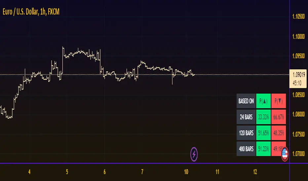Click date label 11 on time axis
308x181 pixels.
[x=217, y=172]
